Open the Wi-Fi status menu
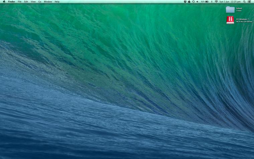The width and height of the screenshot is (254, 159). [216, 2]
